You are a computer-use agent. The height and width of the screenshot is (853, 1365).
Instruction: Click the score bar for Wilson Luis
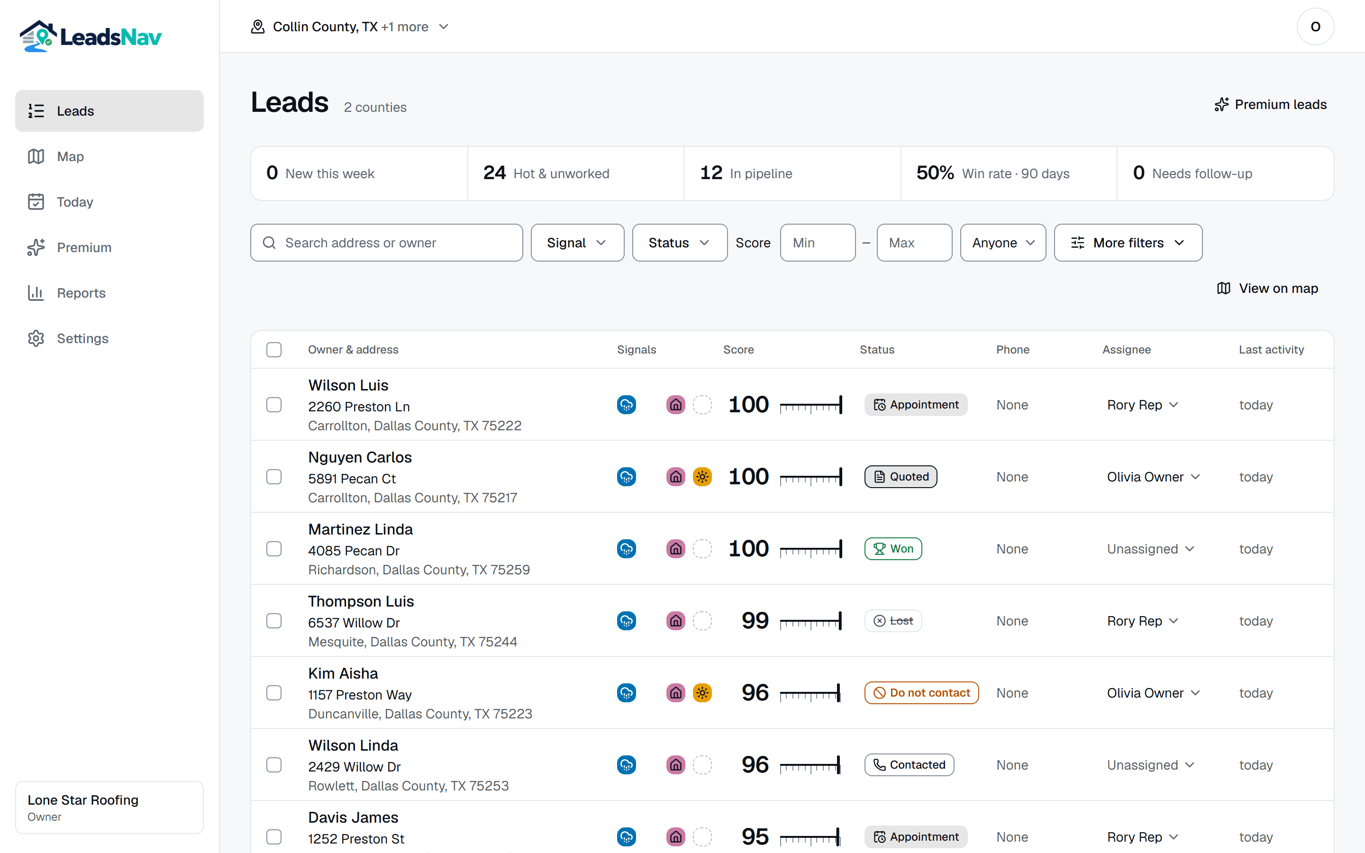click(x=811, y=405)
